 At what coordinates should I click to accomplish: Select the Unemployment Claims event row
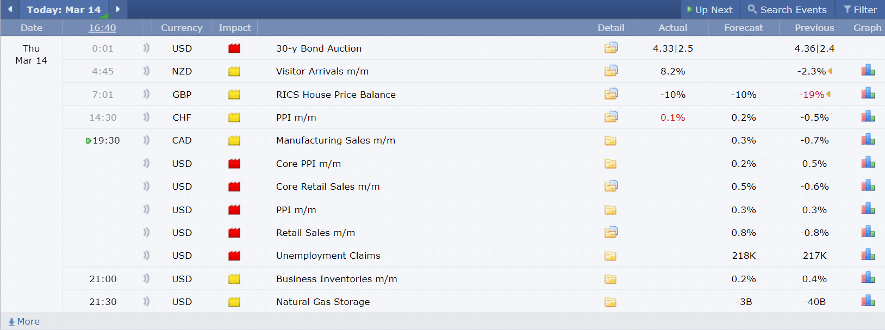pyautogui.click(x=328, y=256)
